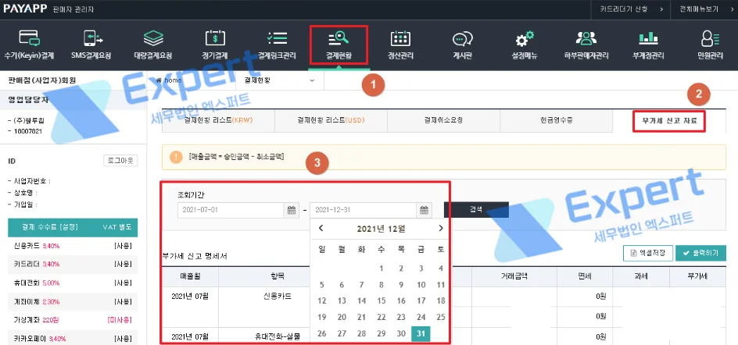The image size is (738, 345).
Task: Expand 결제현황 breadcrumb dropdown
Action: [x=280, y=80]
